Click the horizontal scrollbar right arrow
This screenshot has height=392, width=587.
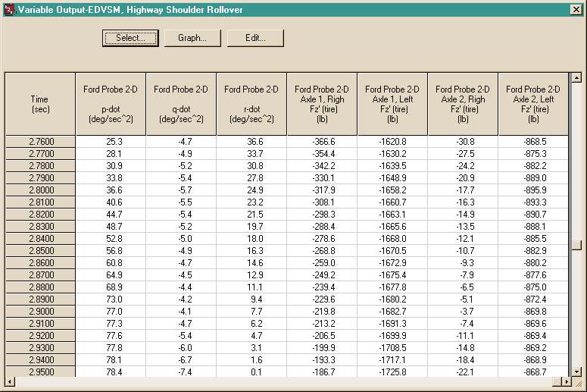pyautogui.click(x=567, y=382)
